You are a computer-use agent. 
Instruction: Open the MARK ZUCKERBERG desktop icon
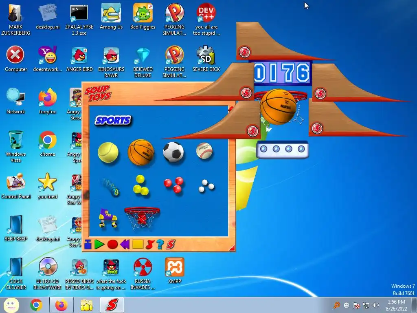pos(15,19)
